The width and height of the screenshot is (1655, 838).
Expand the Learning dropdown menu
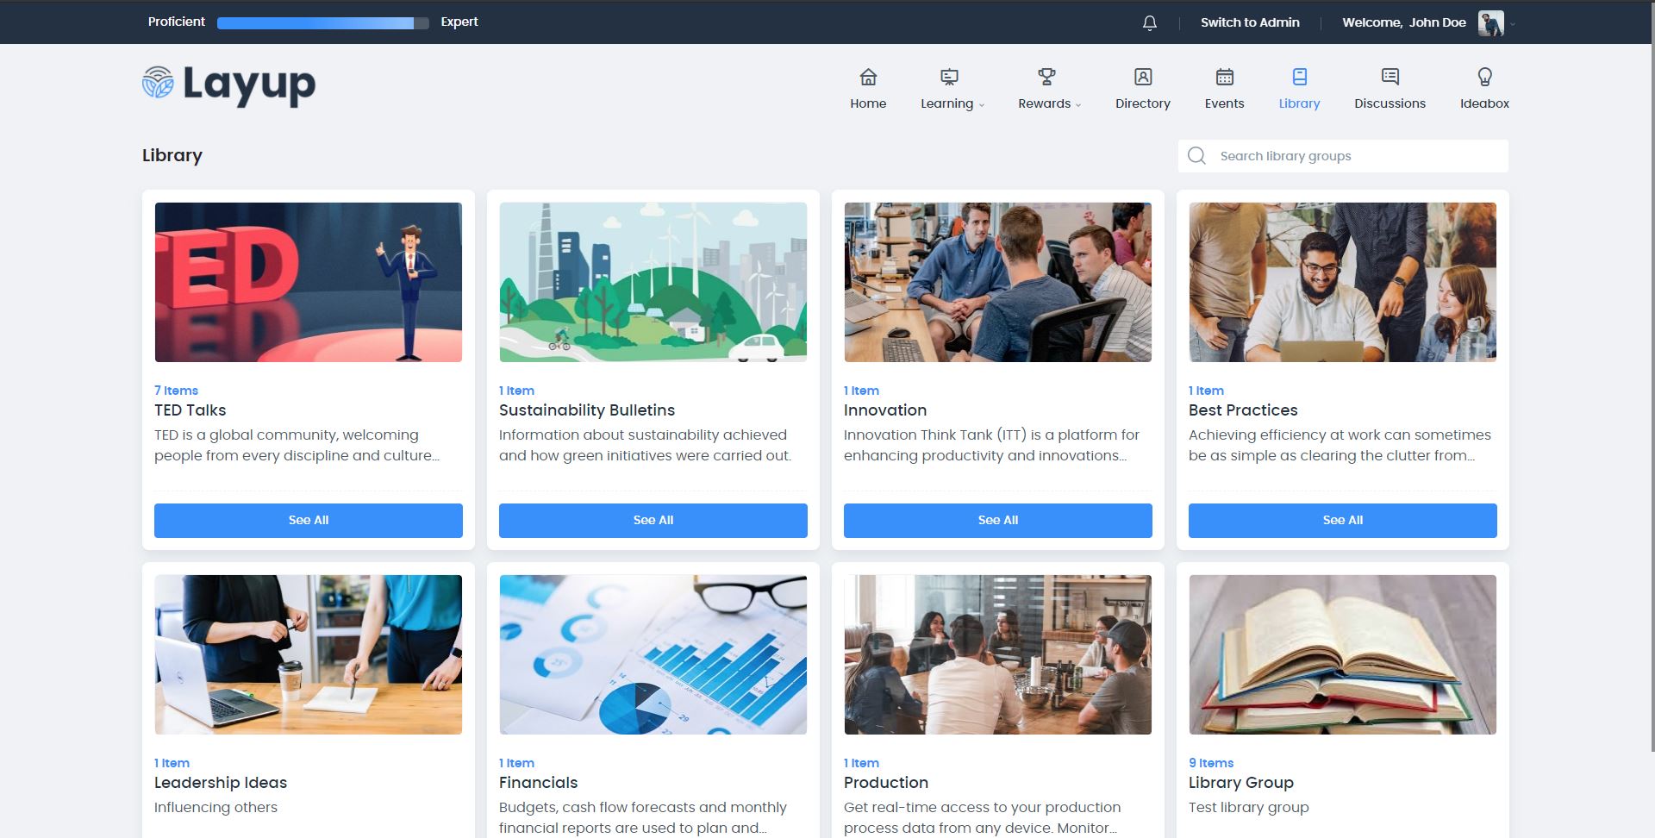click(x=952, y=103)
